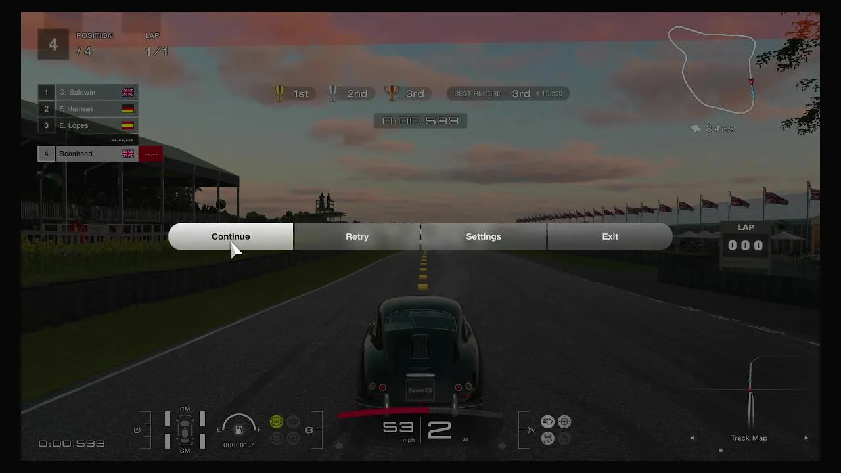Select G. Baldwin row in the standings
The image size is (841, 473).
pyautogui.click(x=87, y=92)
